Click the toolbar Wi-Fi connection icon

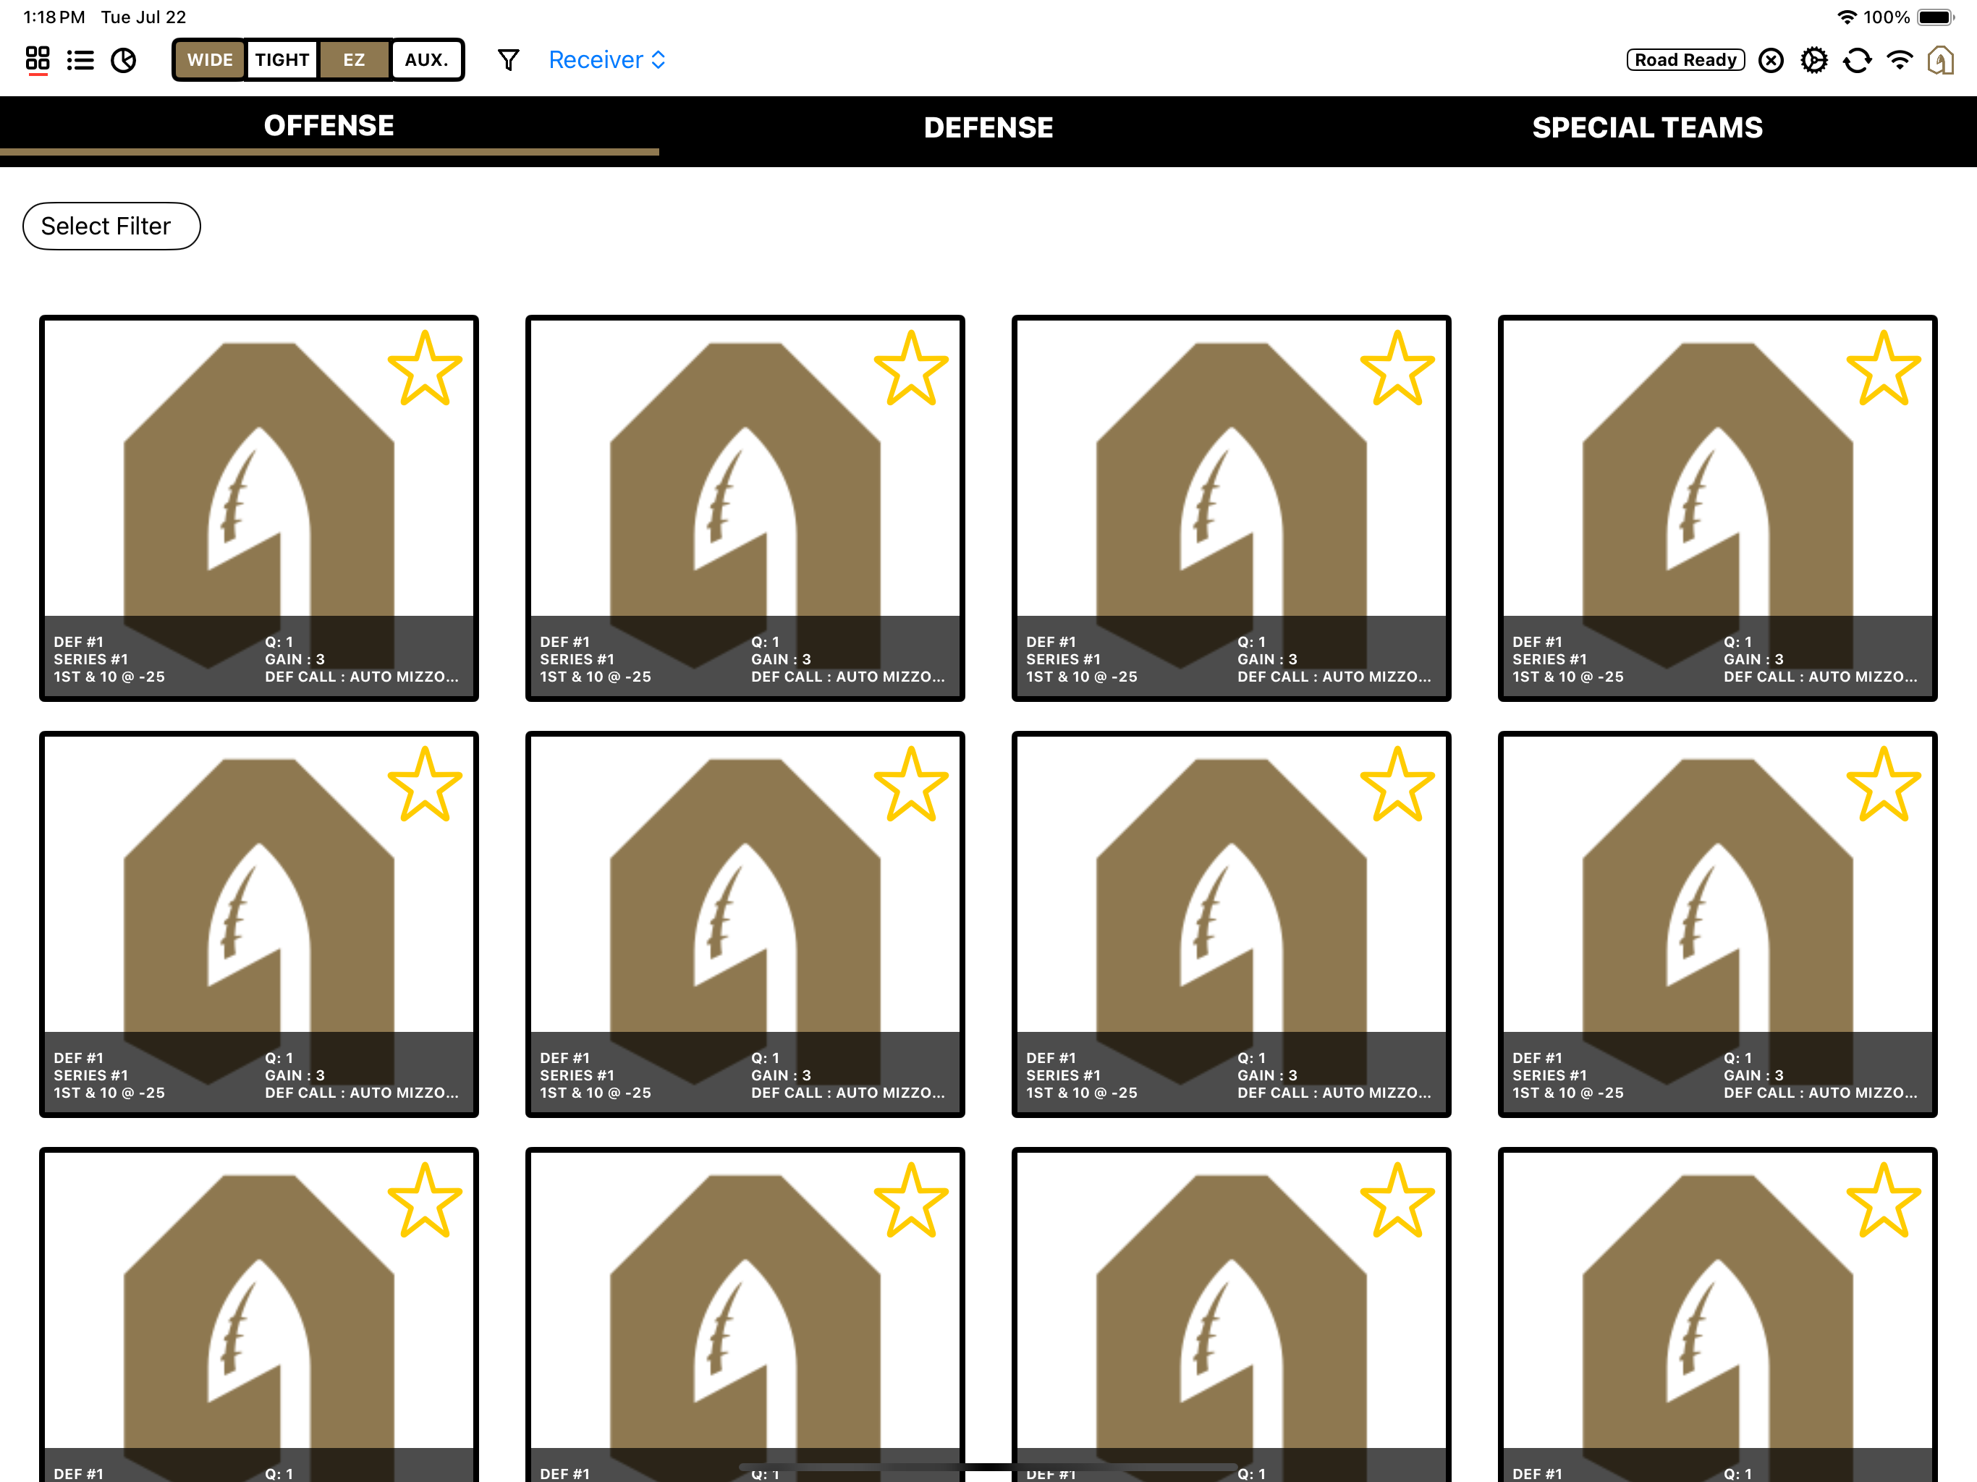click(1900, 60)
